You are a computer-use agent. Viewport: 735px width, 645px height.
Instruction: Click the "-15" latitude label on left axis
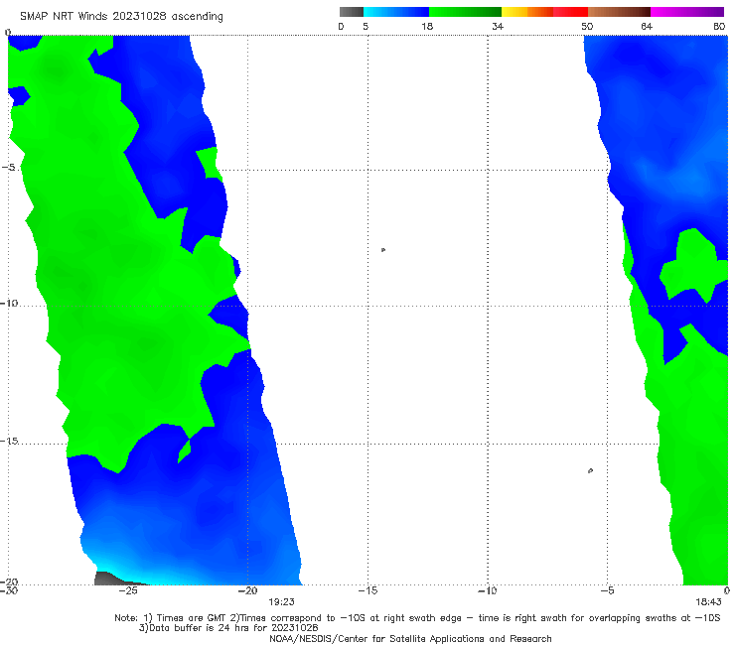(x=9, y=441)
